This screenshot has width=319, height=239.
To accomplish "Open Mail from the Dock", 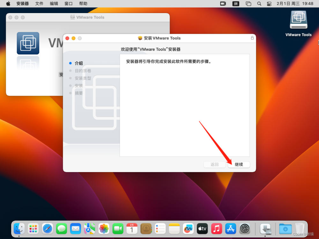I will (x=76, y=228).
